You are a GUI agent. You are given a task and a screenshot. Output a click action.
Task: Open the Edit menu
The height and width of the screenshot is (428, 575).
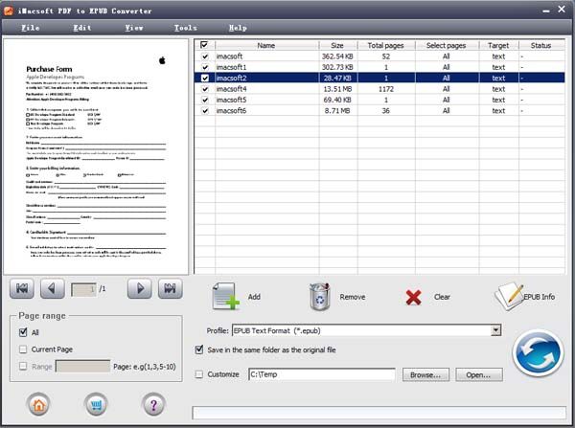tap(82, 28)
